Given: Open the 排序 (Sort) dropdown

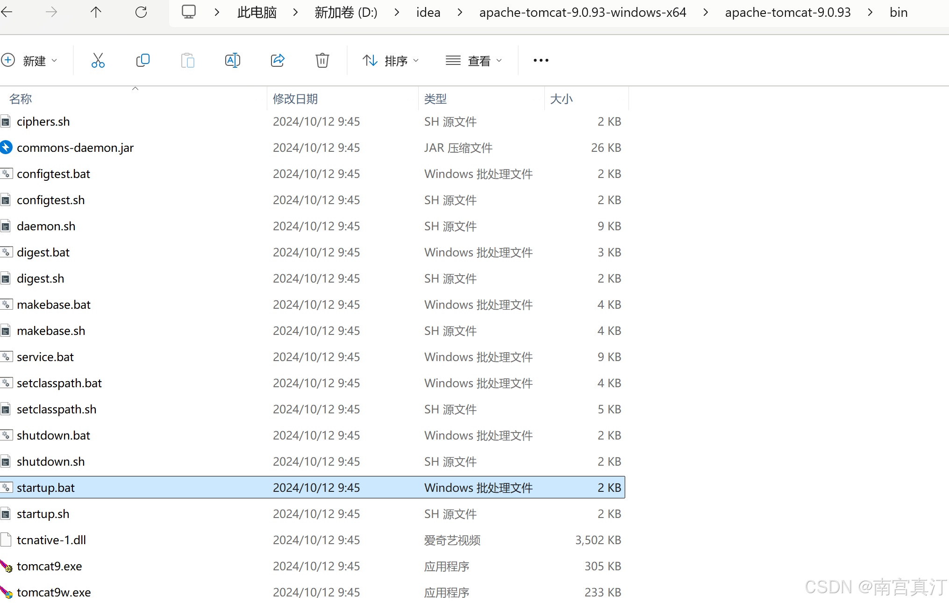Looking at the screenshot, I should [x=390, y=61].
